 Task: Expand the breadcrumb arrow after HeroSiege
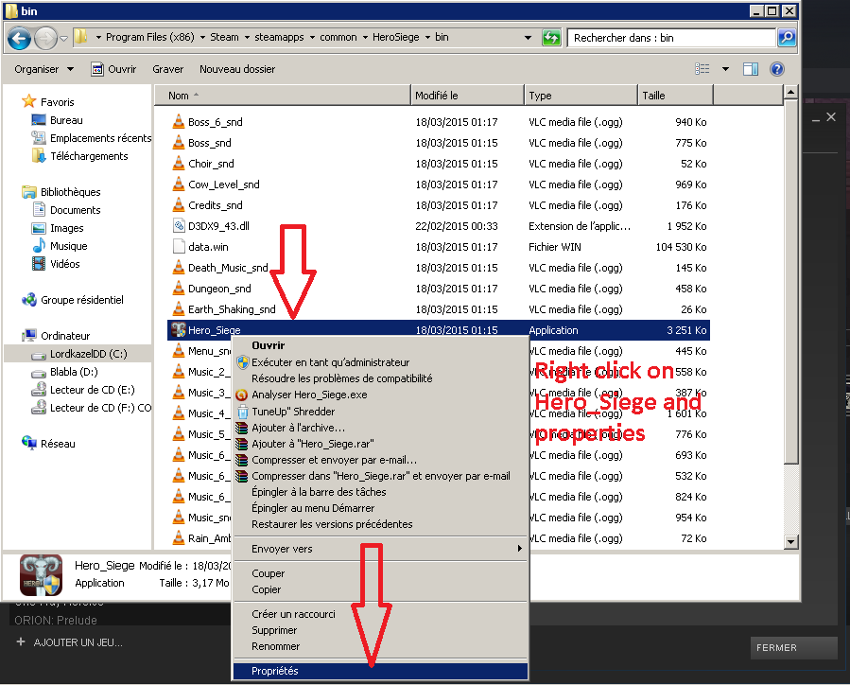427,37
